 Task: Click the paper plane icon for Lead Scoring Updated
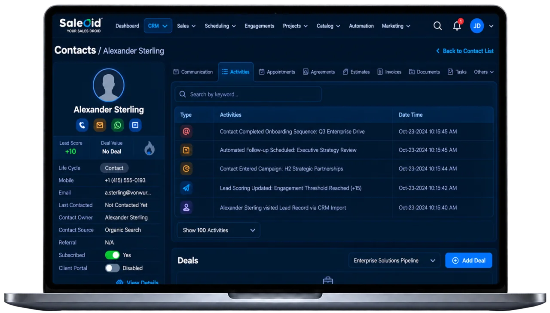[186, 188]
